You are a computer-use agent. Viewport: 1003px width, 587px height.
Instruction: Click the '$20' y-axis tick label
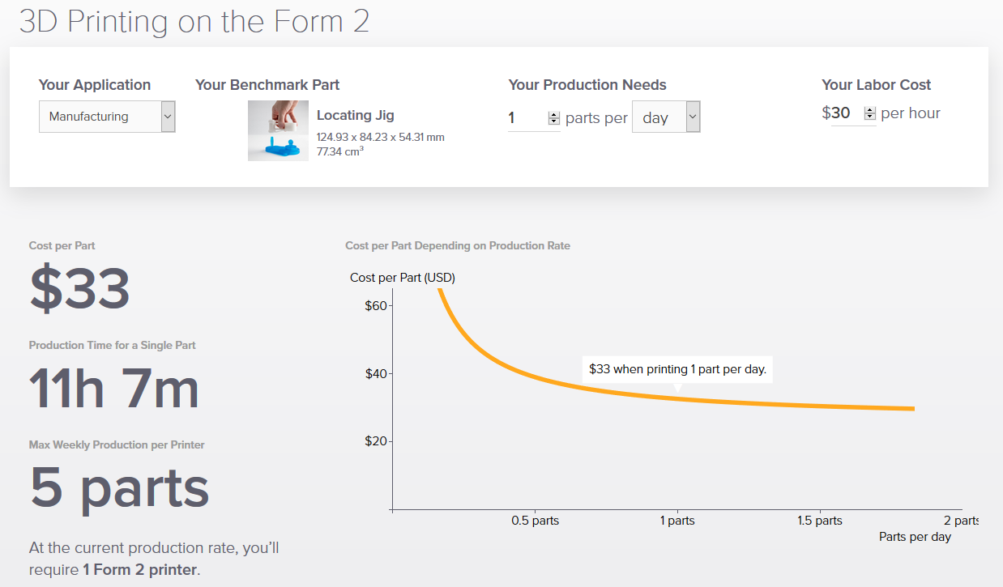376,441
